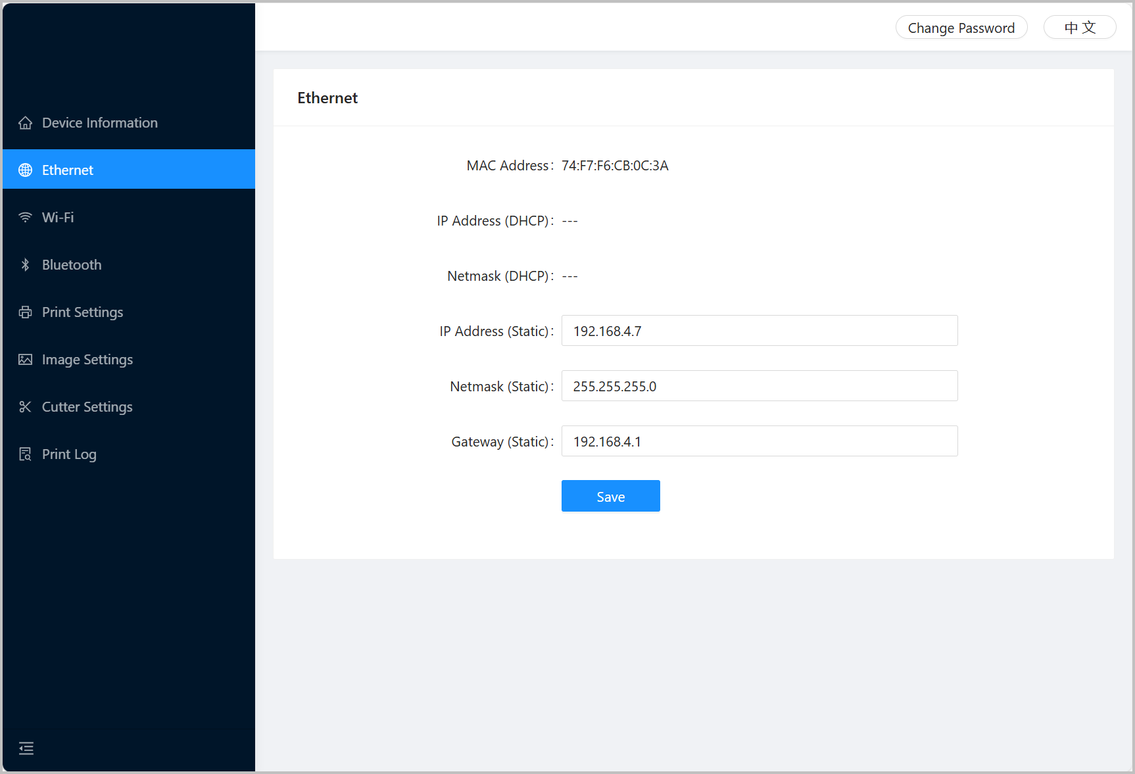The height and width of the screenshot is (774, 1135).
Task: Save the Ethernet settings
Action: (610, 496)
